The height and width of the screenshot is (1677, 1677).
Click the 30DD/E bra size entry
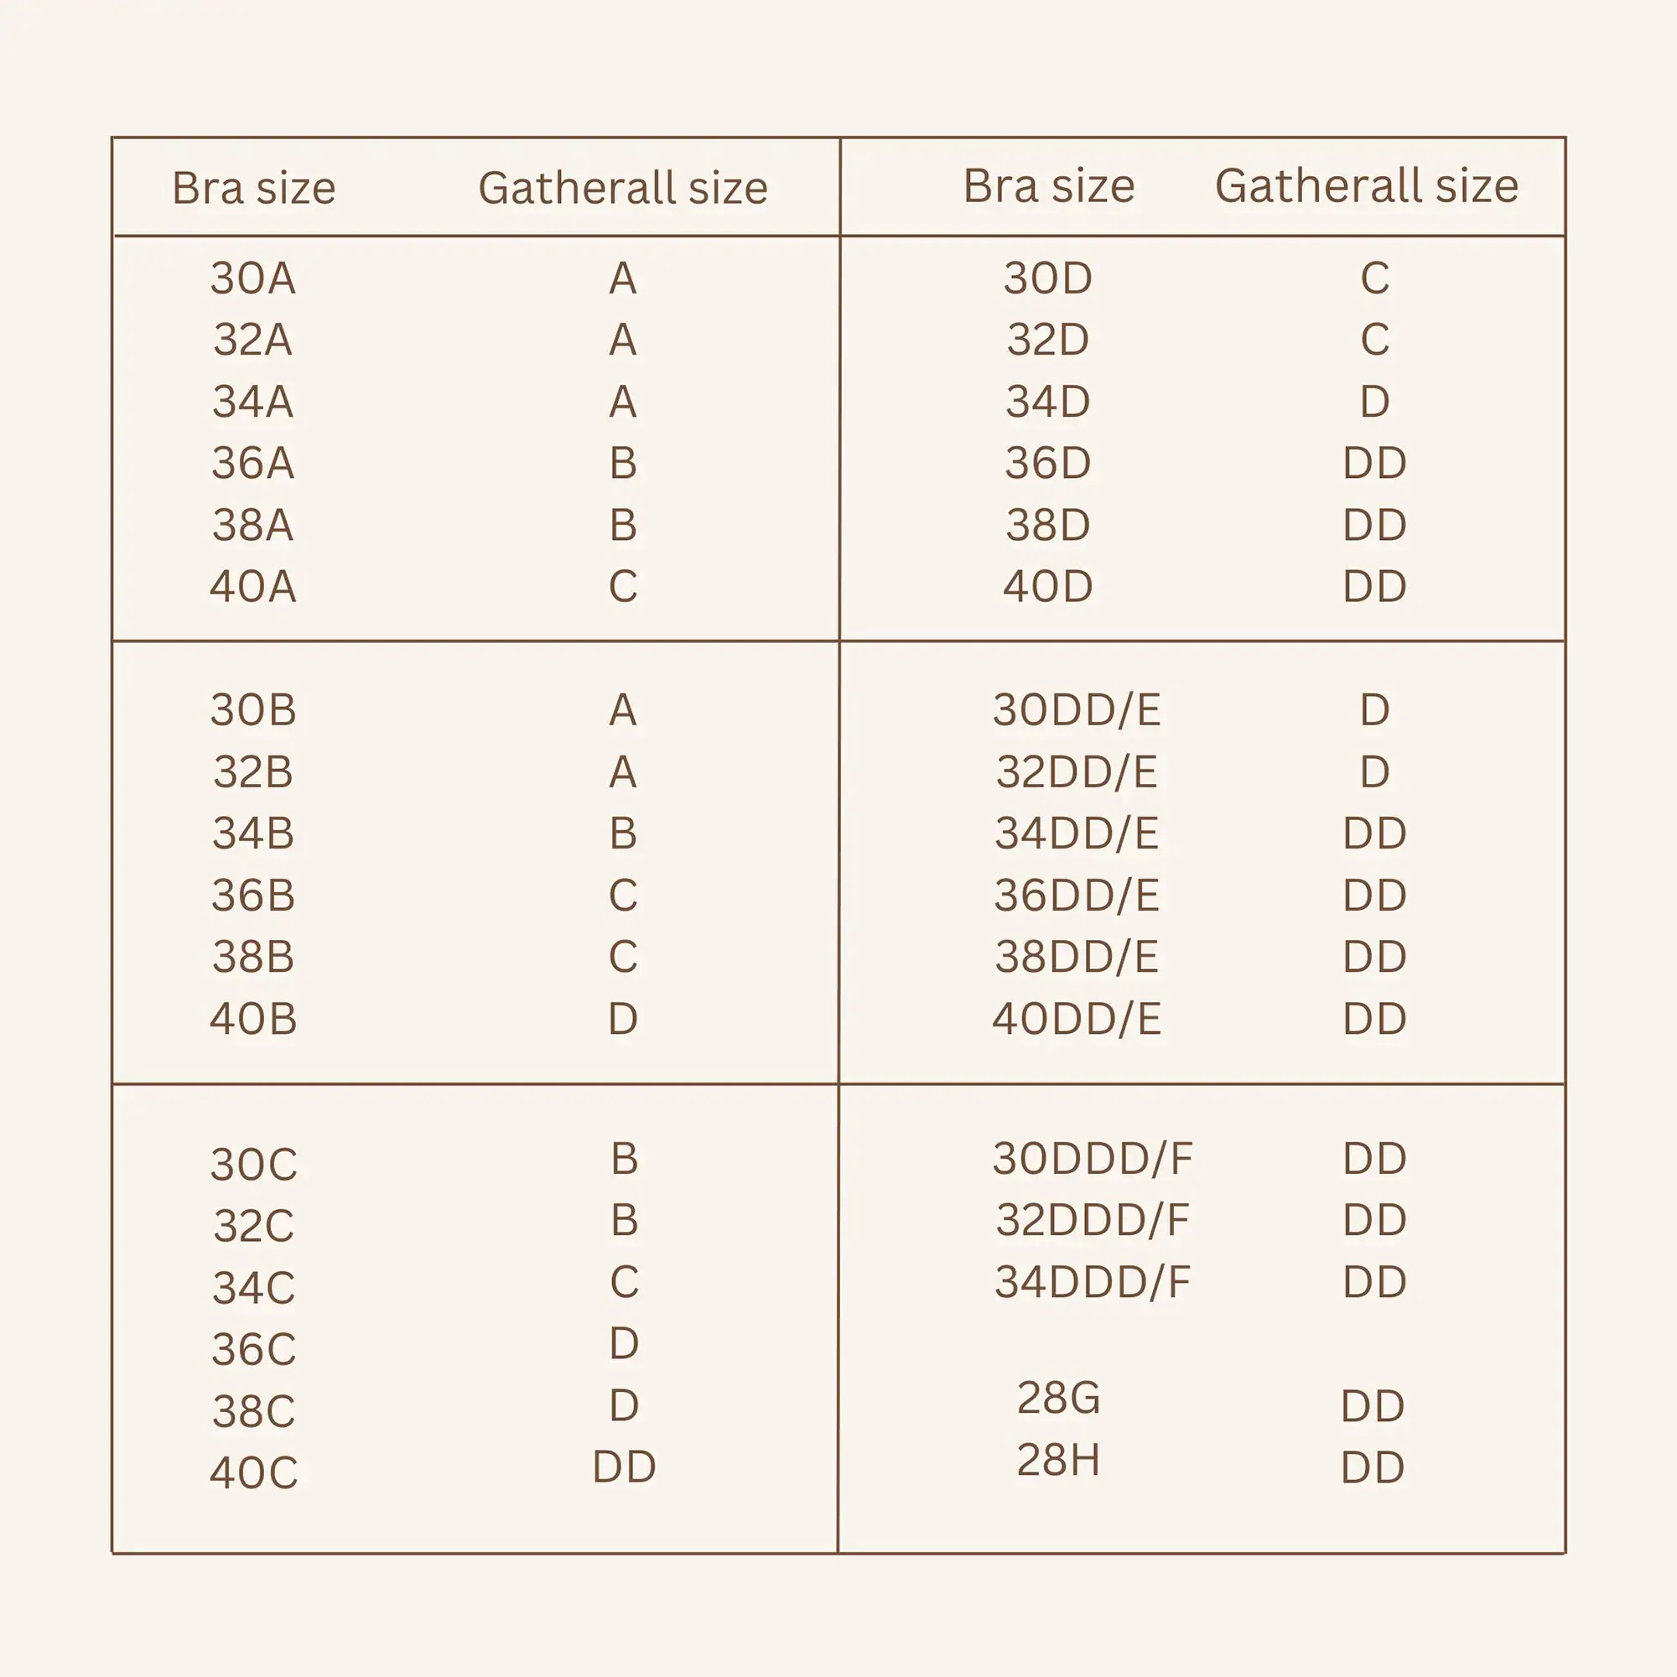1077,710
